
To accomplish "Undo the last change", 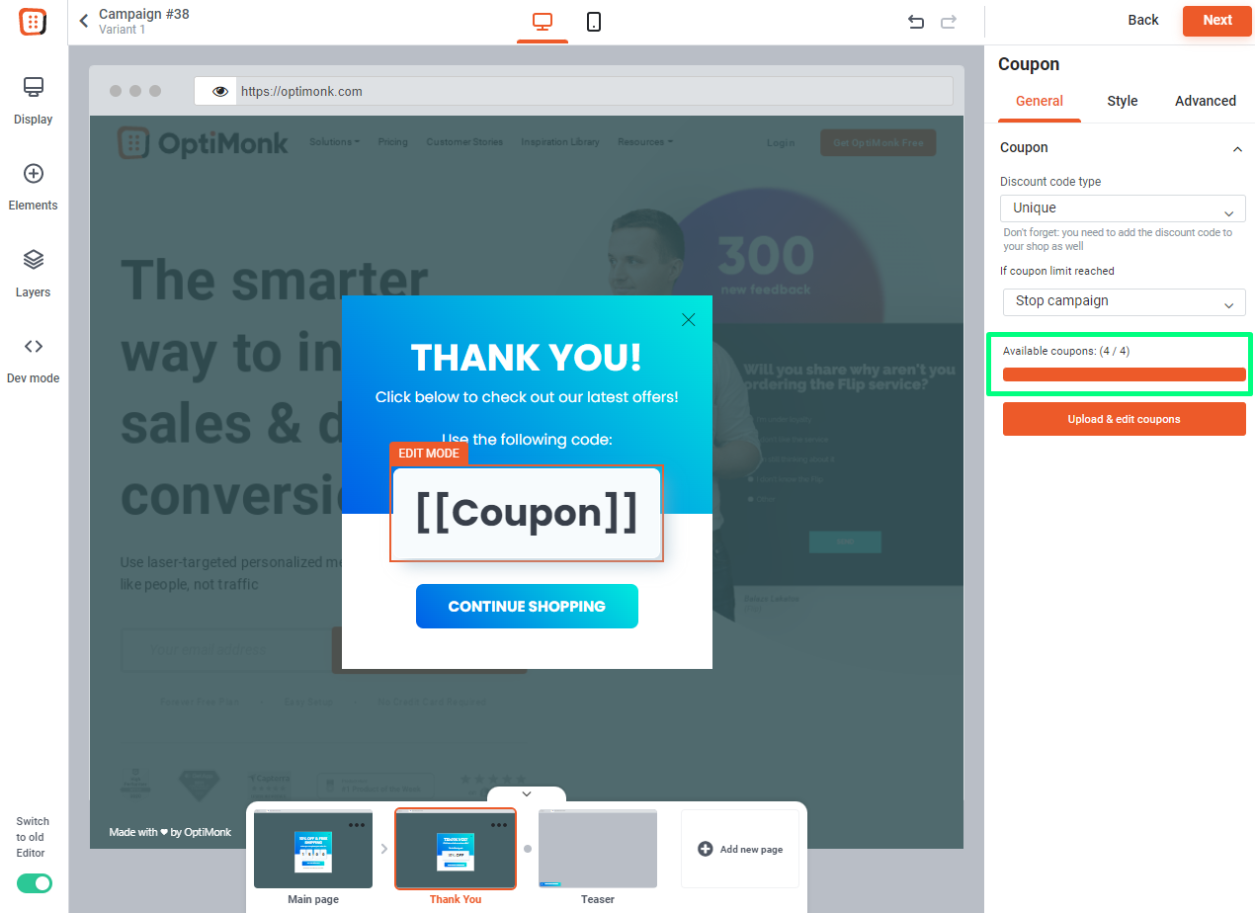I will [916, 22].
